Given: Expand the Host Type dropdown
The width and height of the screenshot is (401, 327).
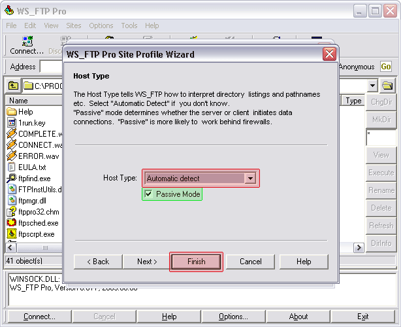Looking at the screenshot, I should [250, 178].
